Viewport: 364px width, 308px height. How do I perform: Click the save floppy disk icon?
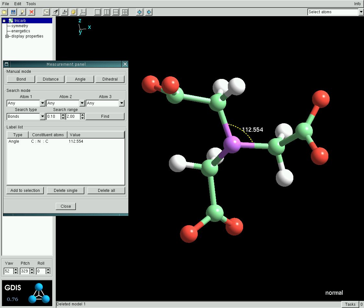pyautogui.click(x=13, y=12)
